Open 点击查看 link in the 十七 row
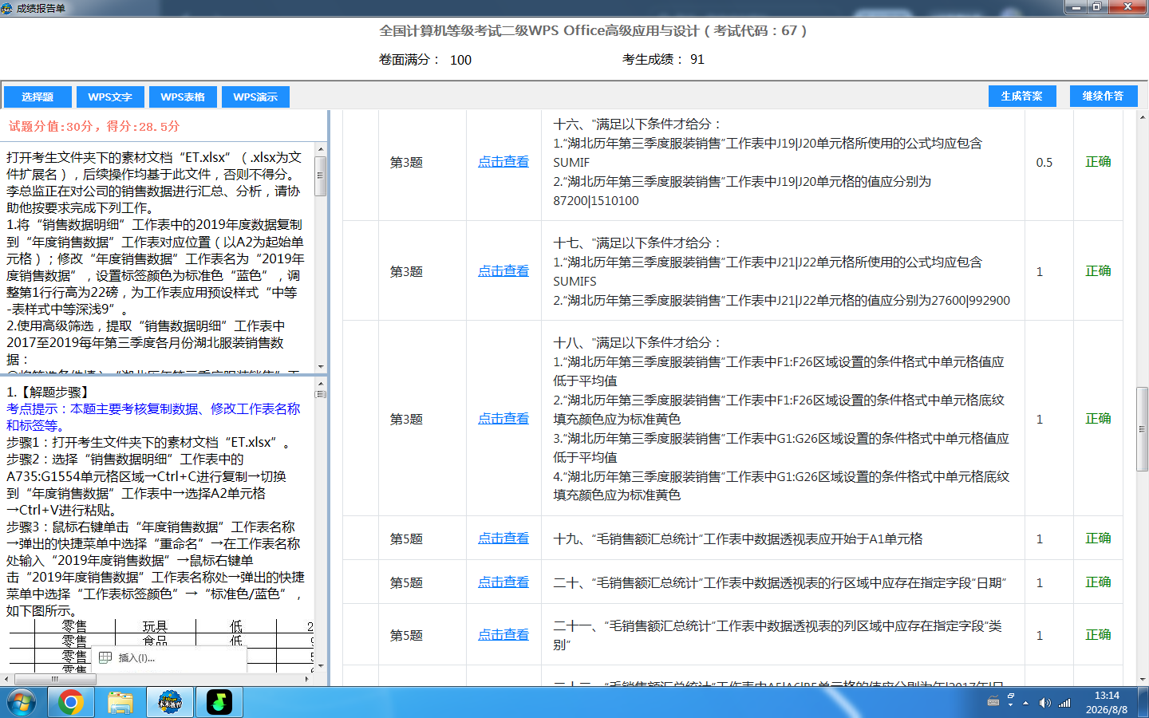1149x718 pixels. 503,271
